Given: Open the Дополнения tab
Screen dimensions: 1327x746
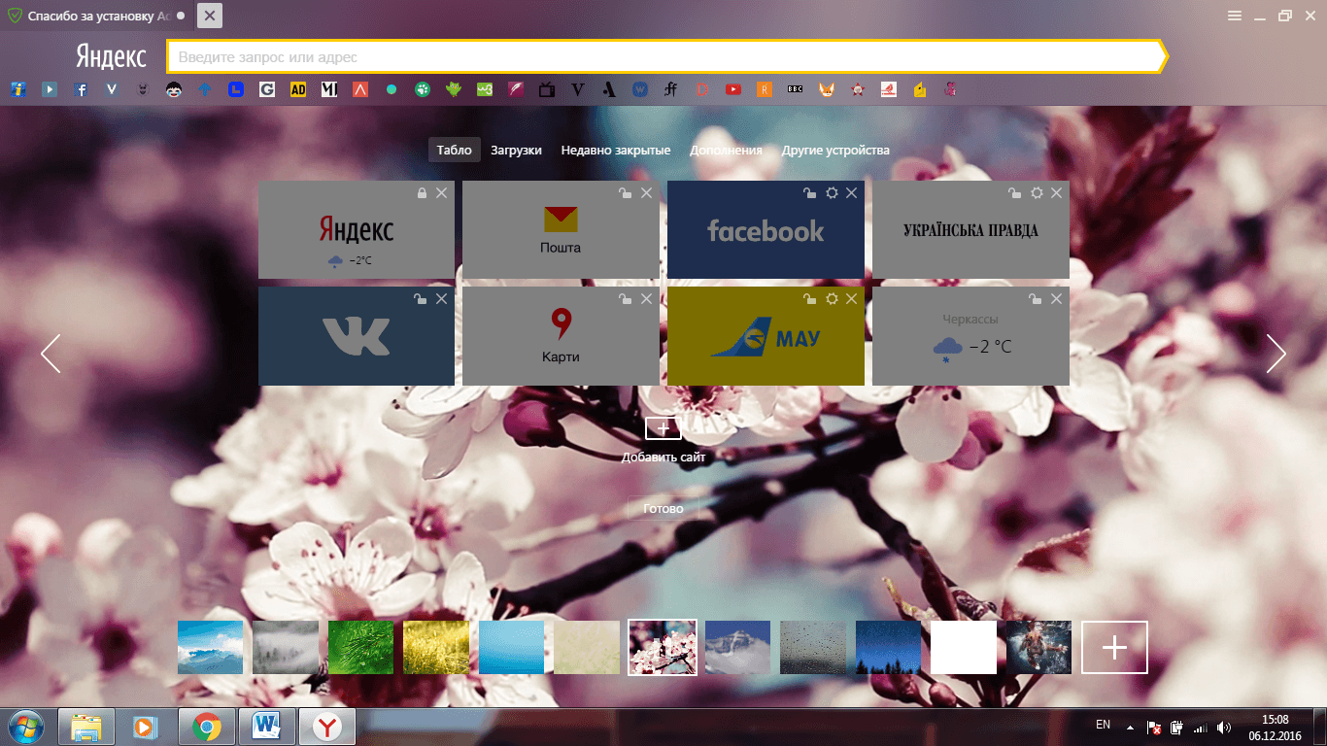Looking at the screenshot, I should pyautogui.click(x=726, y=150).
